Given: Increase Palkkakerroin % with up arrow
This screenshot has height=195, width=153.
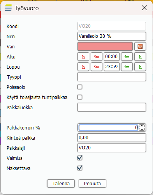Looking at the screenshot, I should [142, 126].
